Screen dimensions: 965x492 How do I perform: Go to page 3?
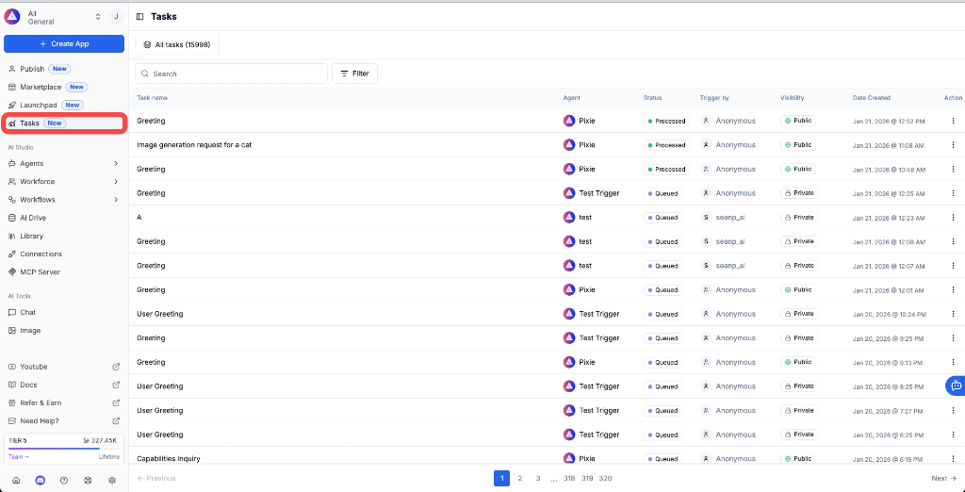(537, 479)
